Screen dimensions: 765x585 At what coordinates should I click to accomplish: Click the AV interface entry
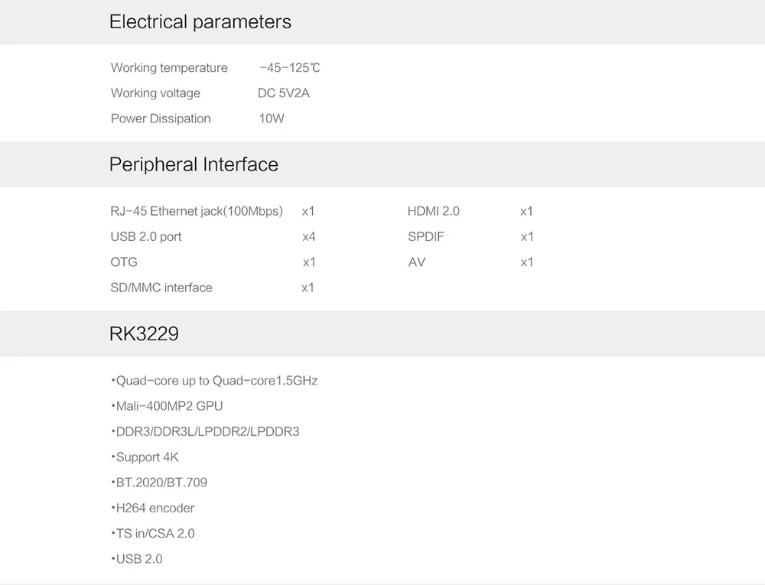point(417,262)
